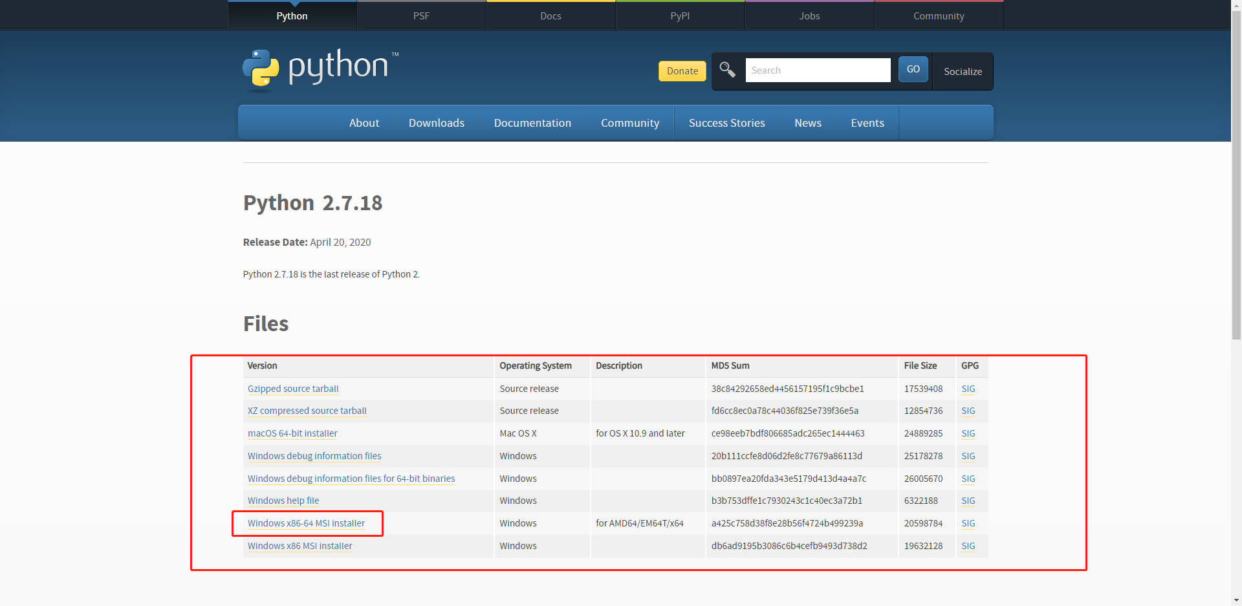Download the Windows help file
The image size is (1242, 606).
click(283, 501)
